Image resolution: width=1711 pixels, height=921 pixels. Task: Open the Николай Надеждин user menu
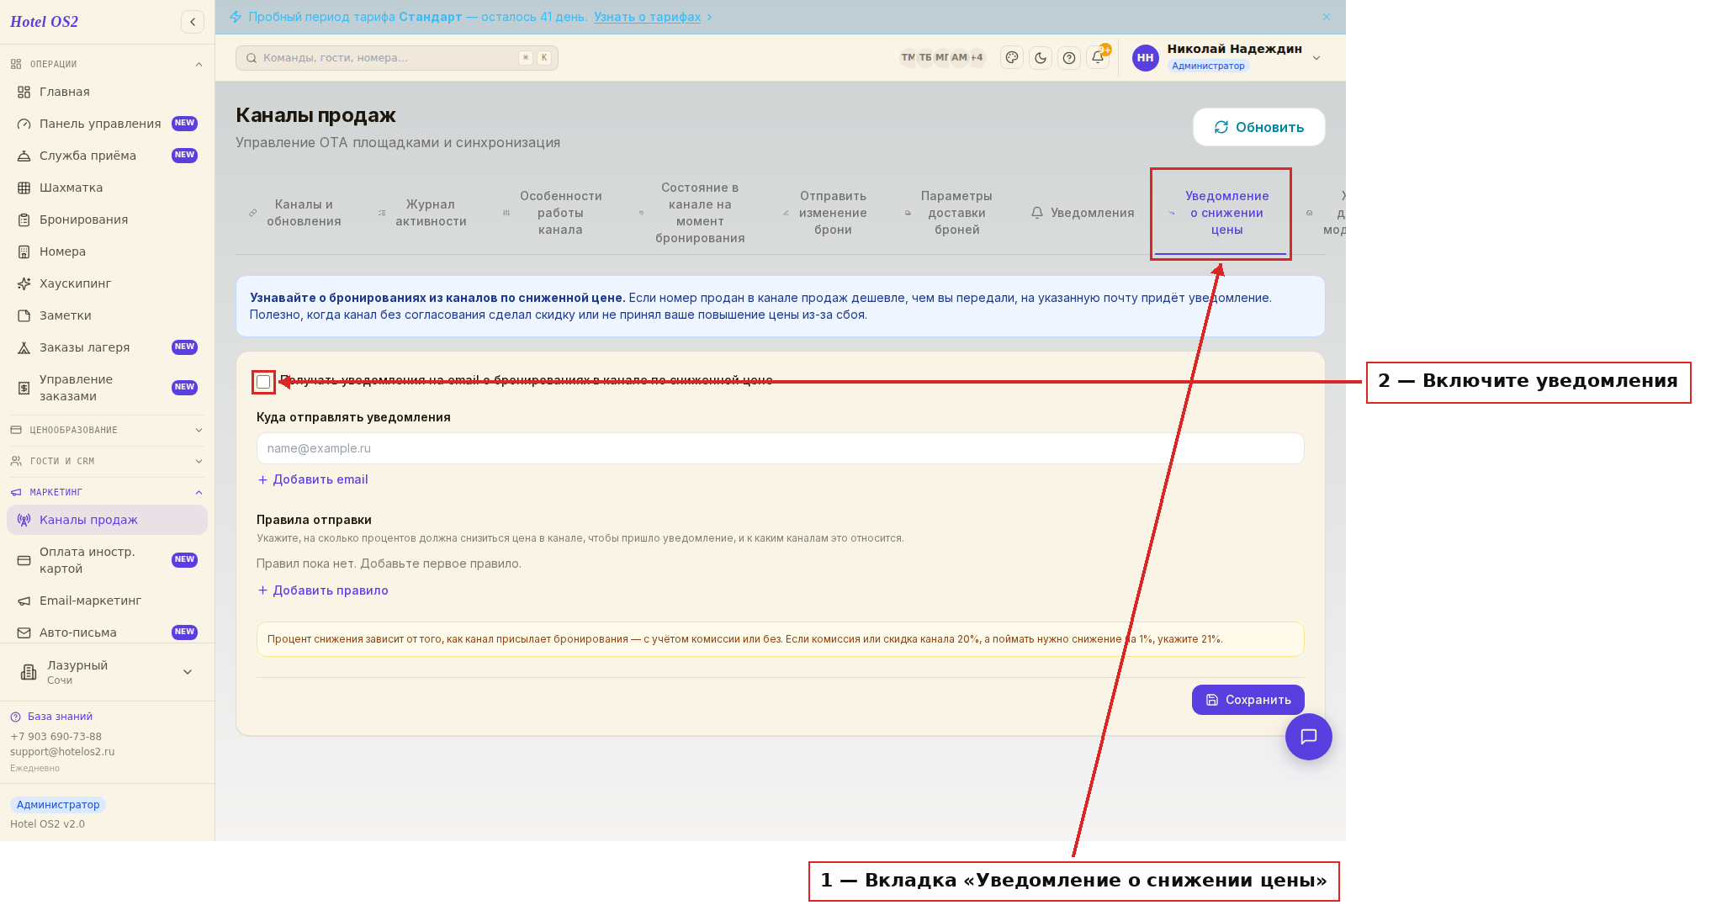[x=1227, y=58]
